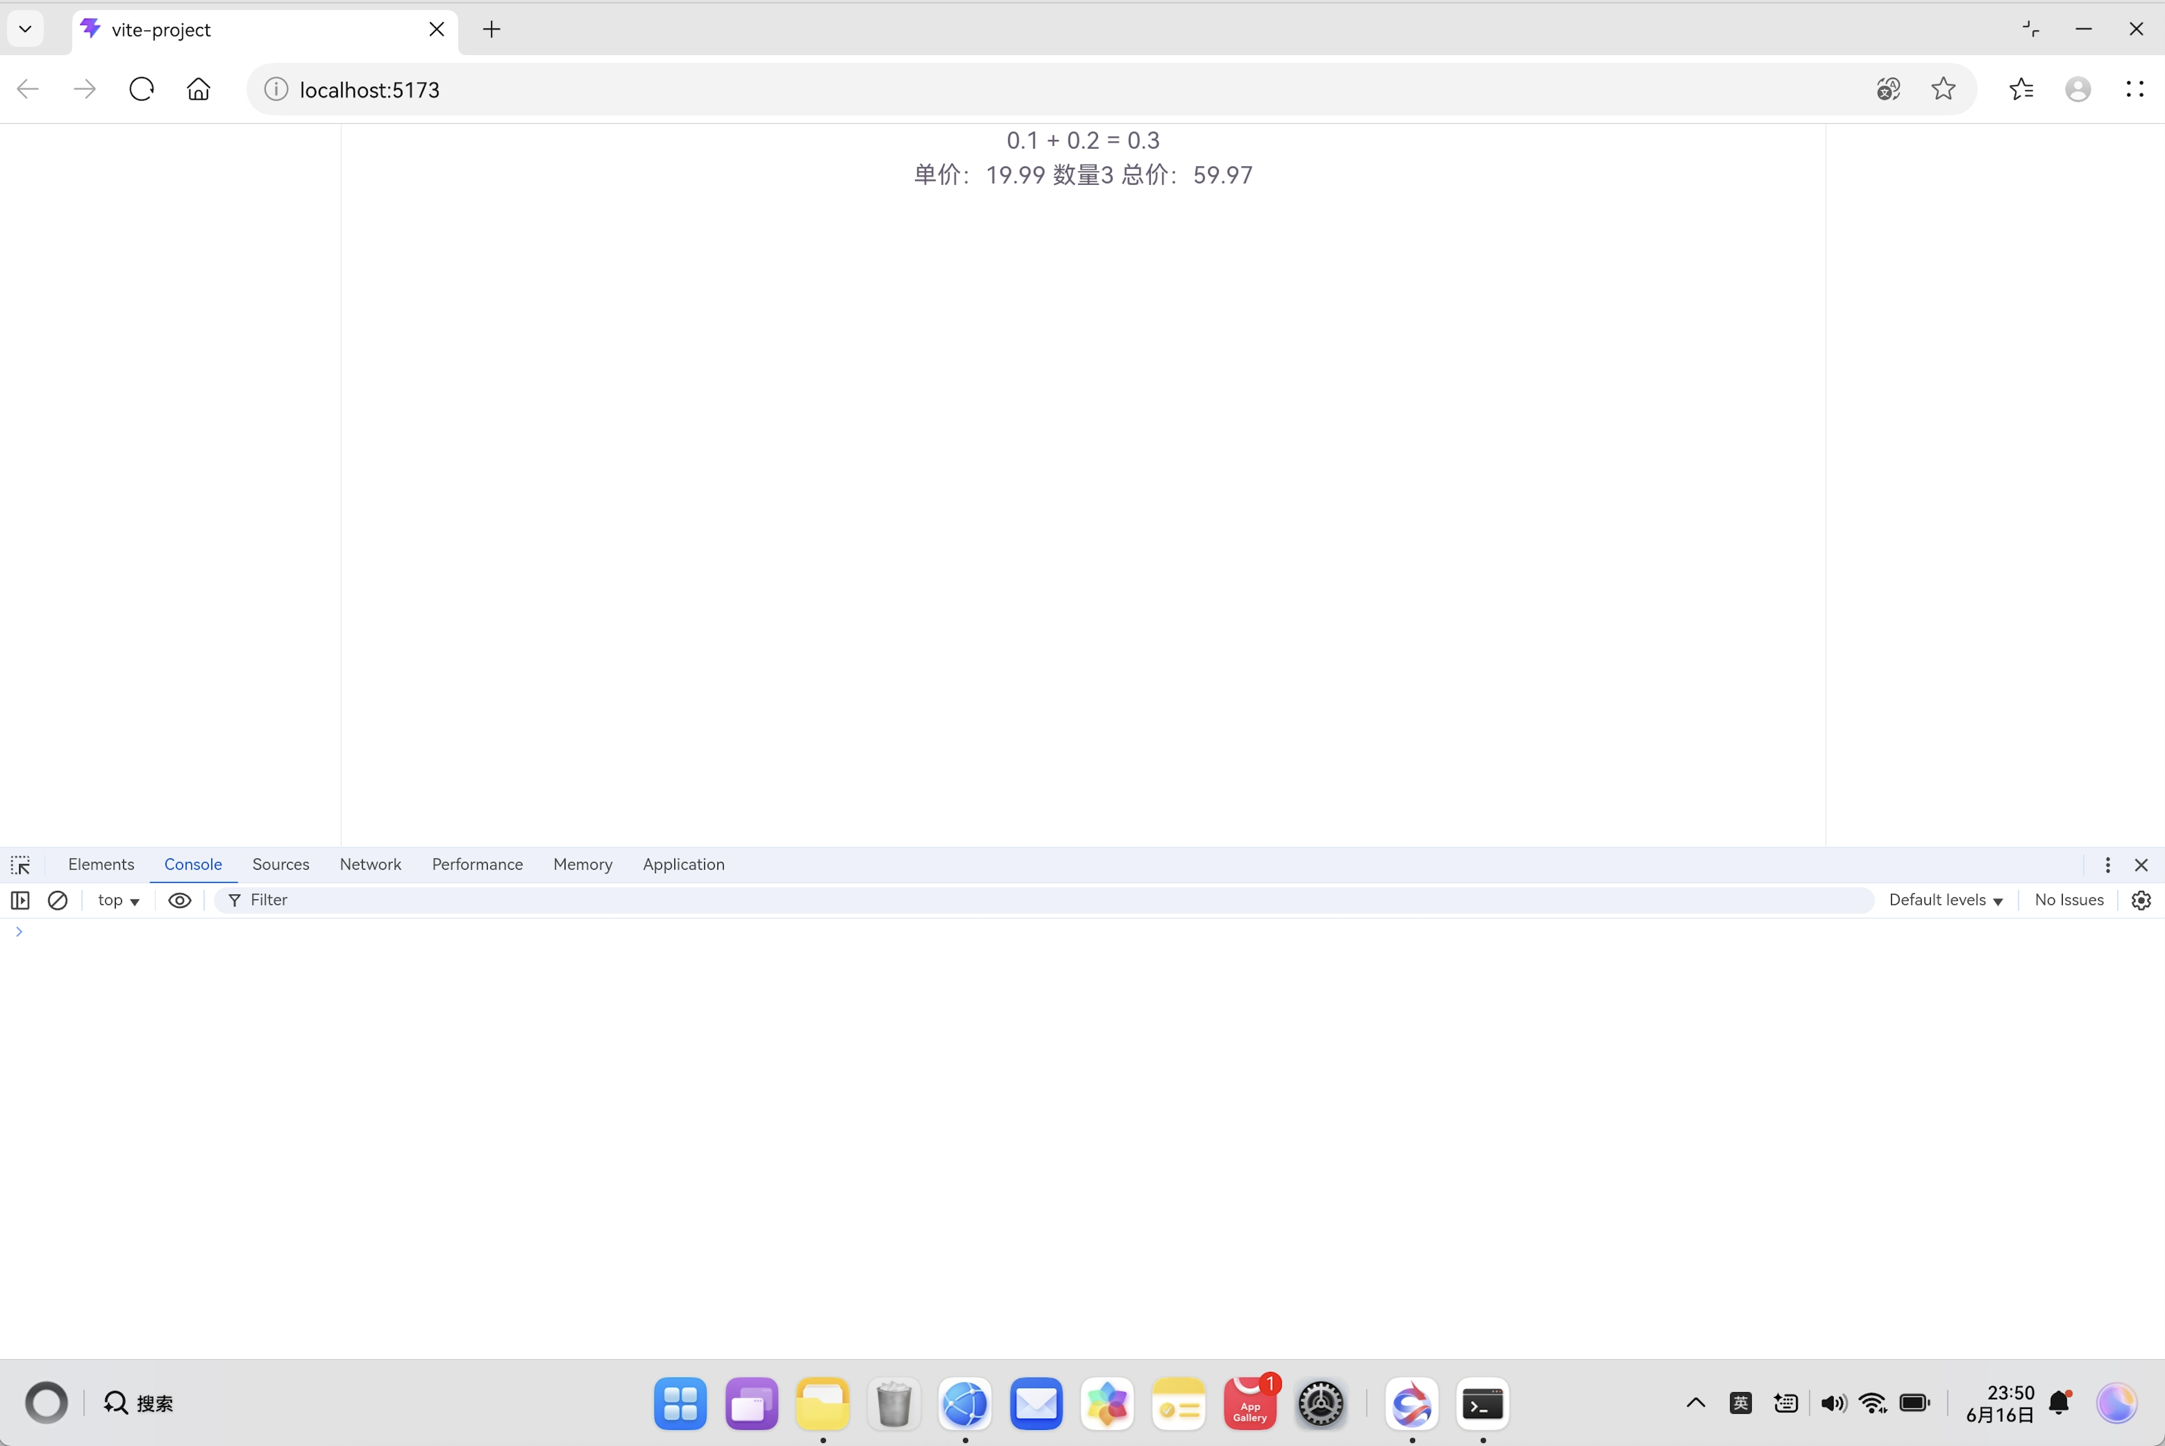Screen dimensions: 2165x1446
Task: Expand the system tray hidden icons
Action: [1696, 1403]
